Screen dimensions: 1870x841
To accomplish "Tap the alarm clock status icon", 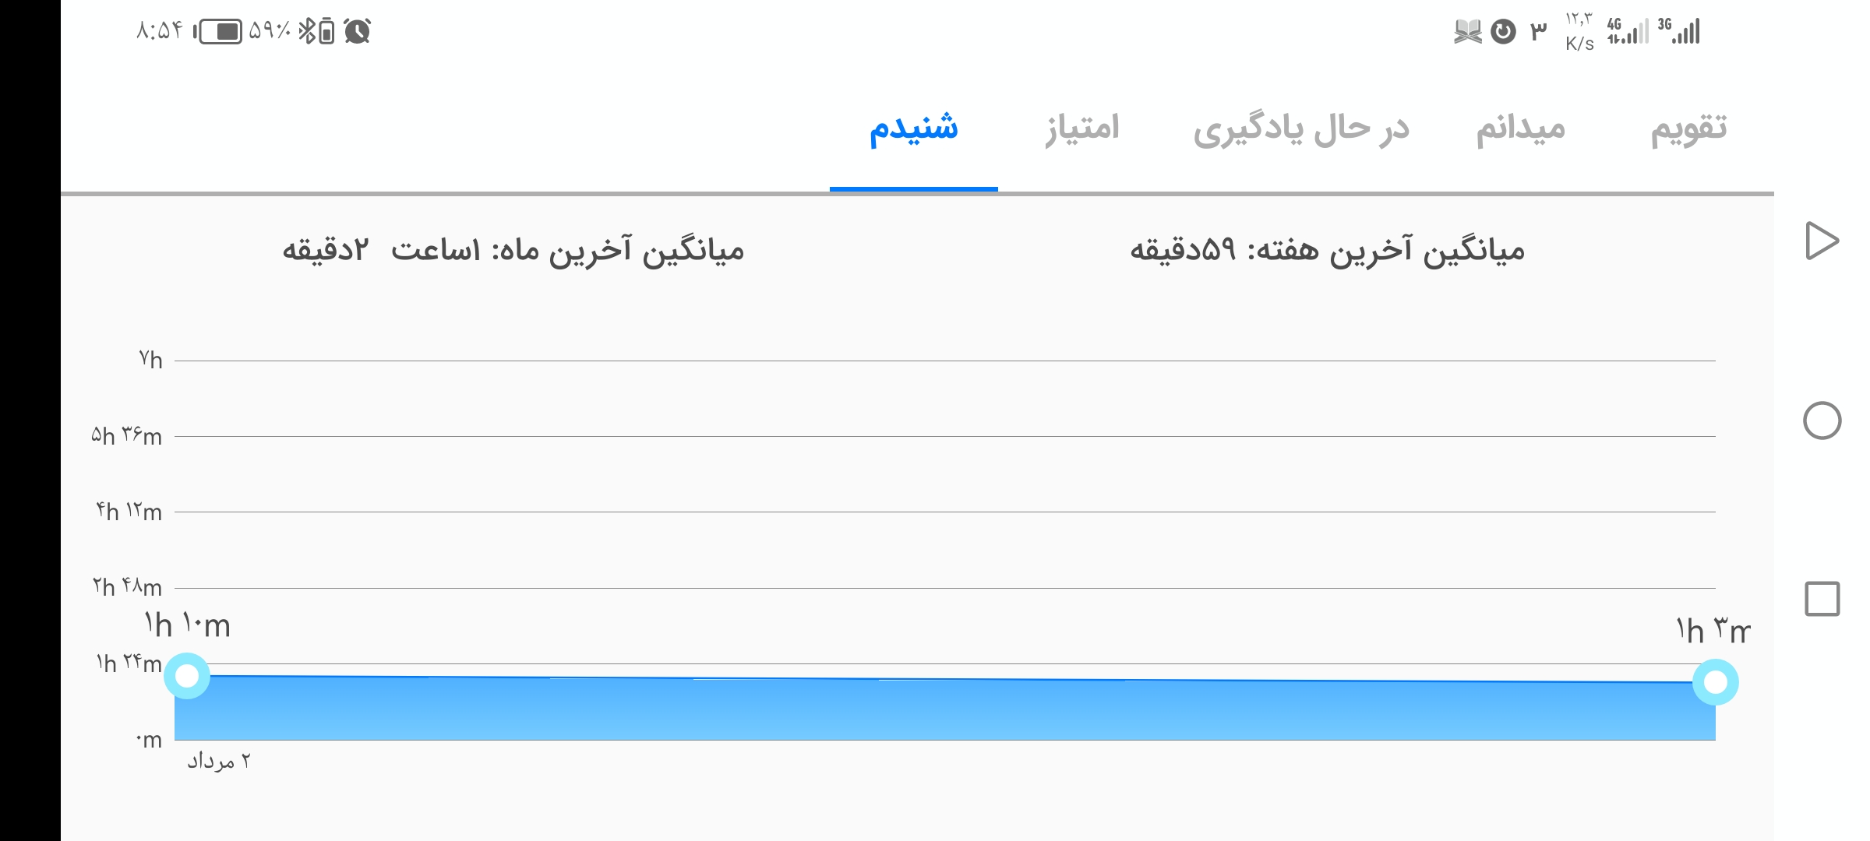I will point(358,31).
